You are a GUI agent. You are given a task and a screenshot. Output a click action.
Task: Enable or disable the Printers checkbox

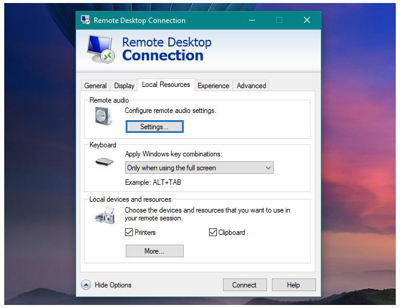[129, 233]
